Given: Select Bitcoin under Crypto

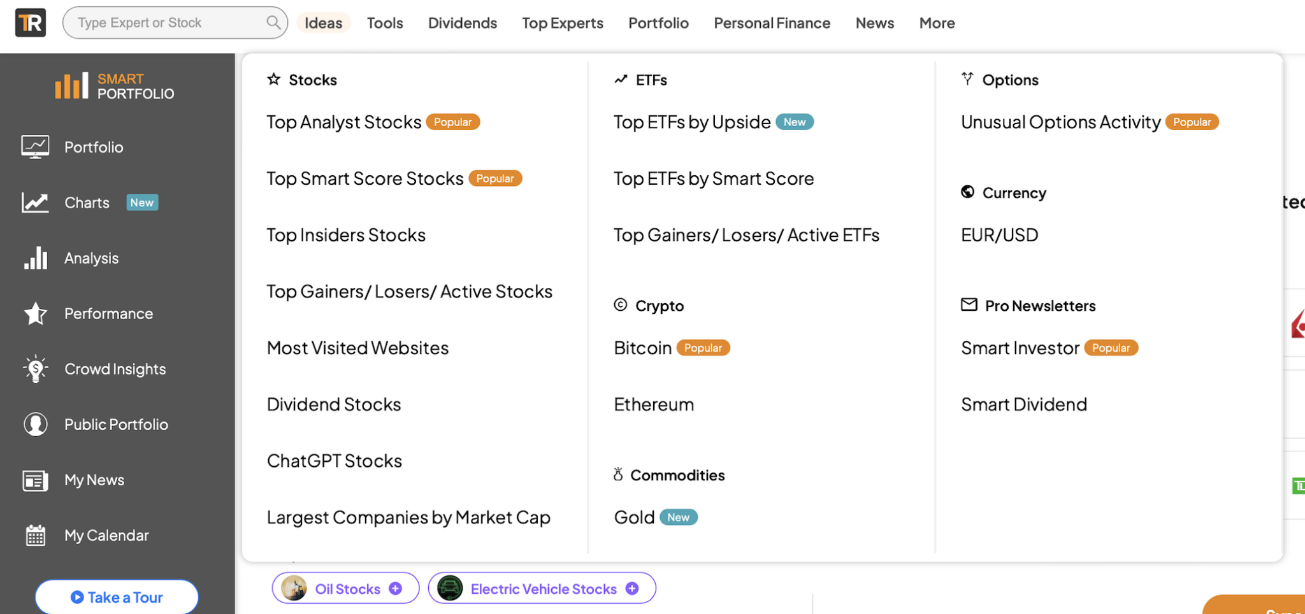Looking at the screenshot, I should (642, 348).
